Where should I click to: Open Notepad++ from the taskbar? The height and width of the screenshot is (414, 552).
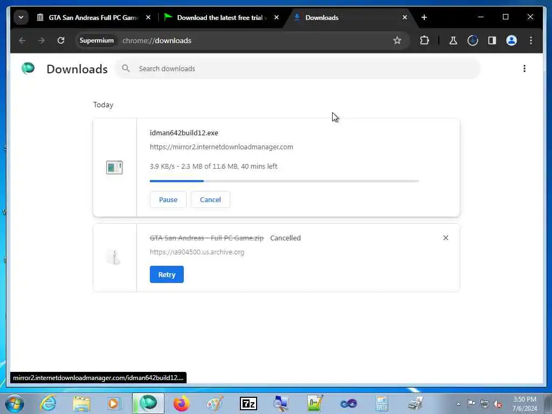[315, 403]
